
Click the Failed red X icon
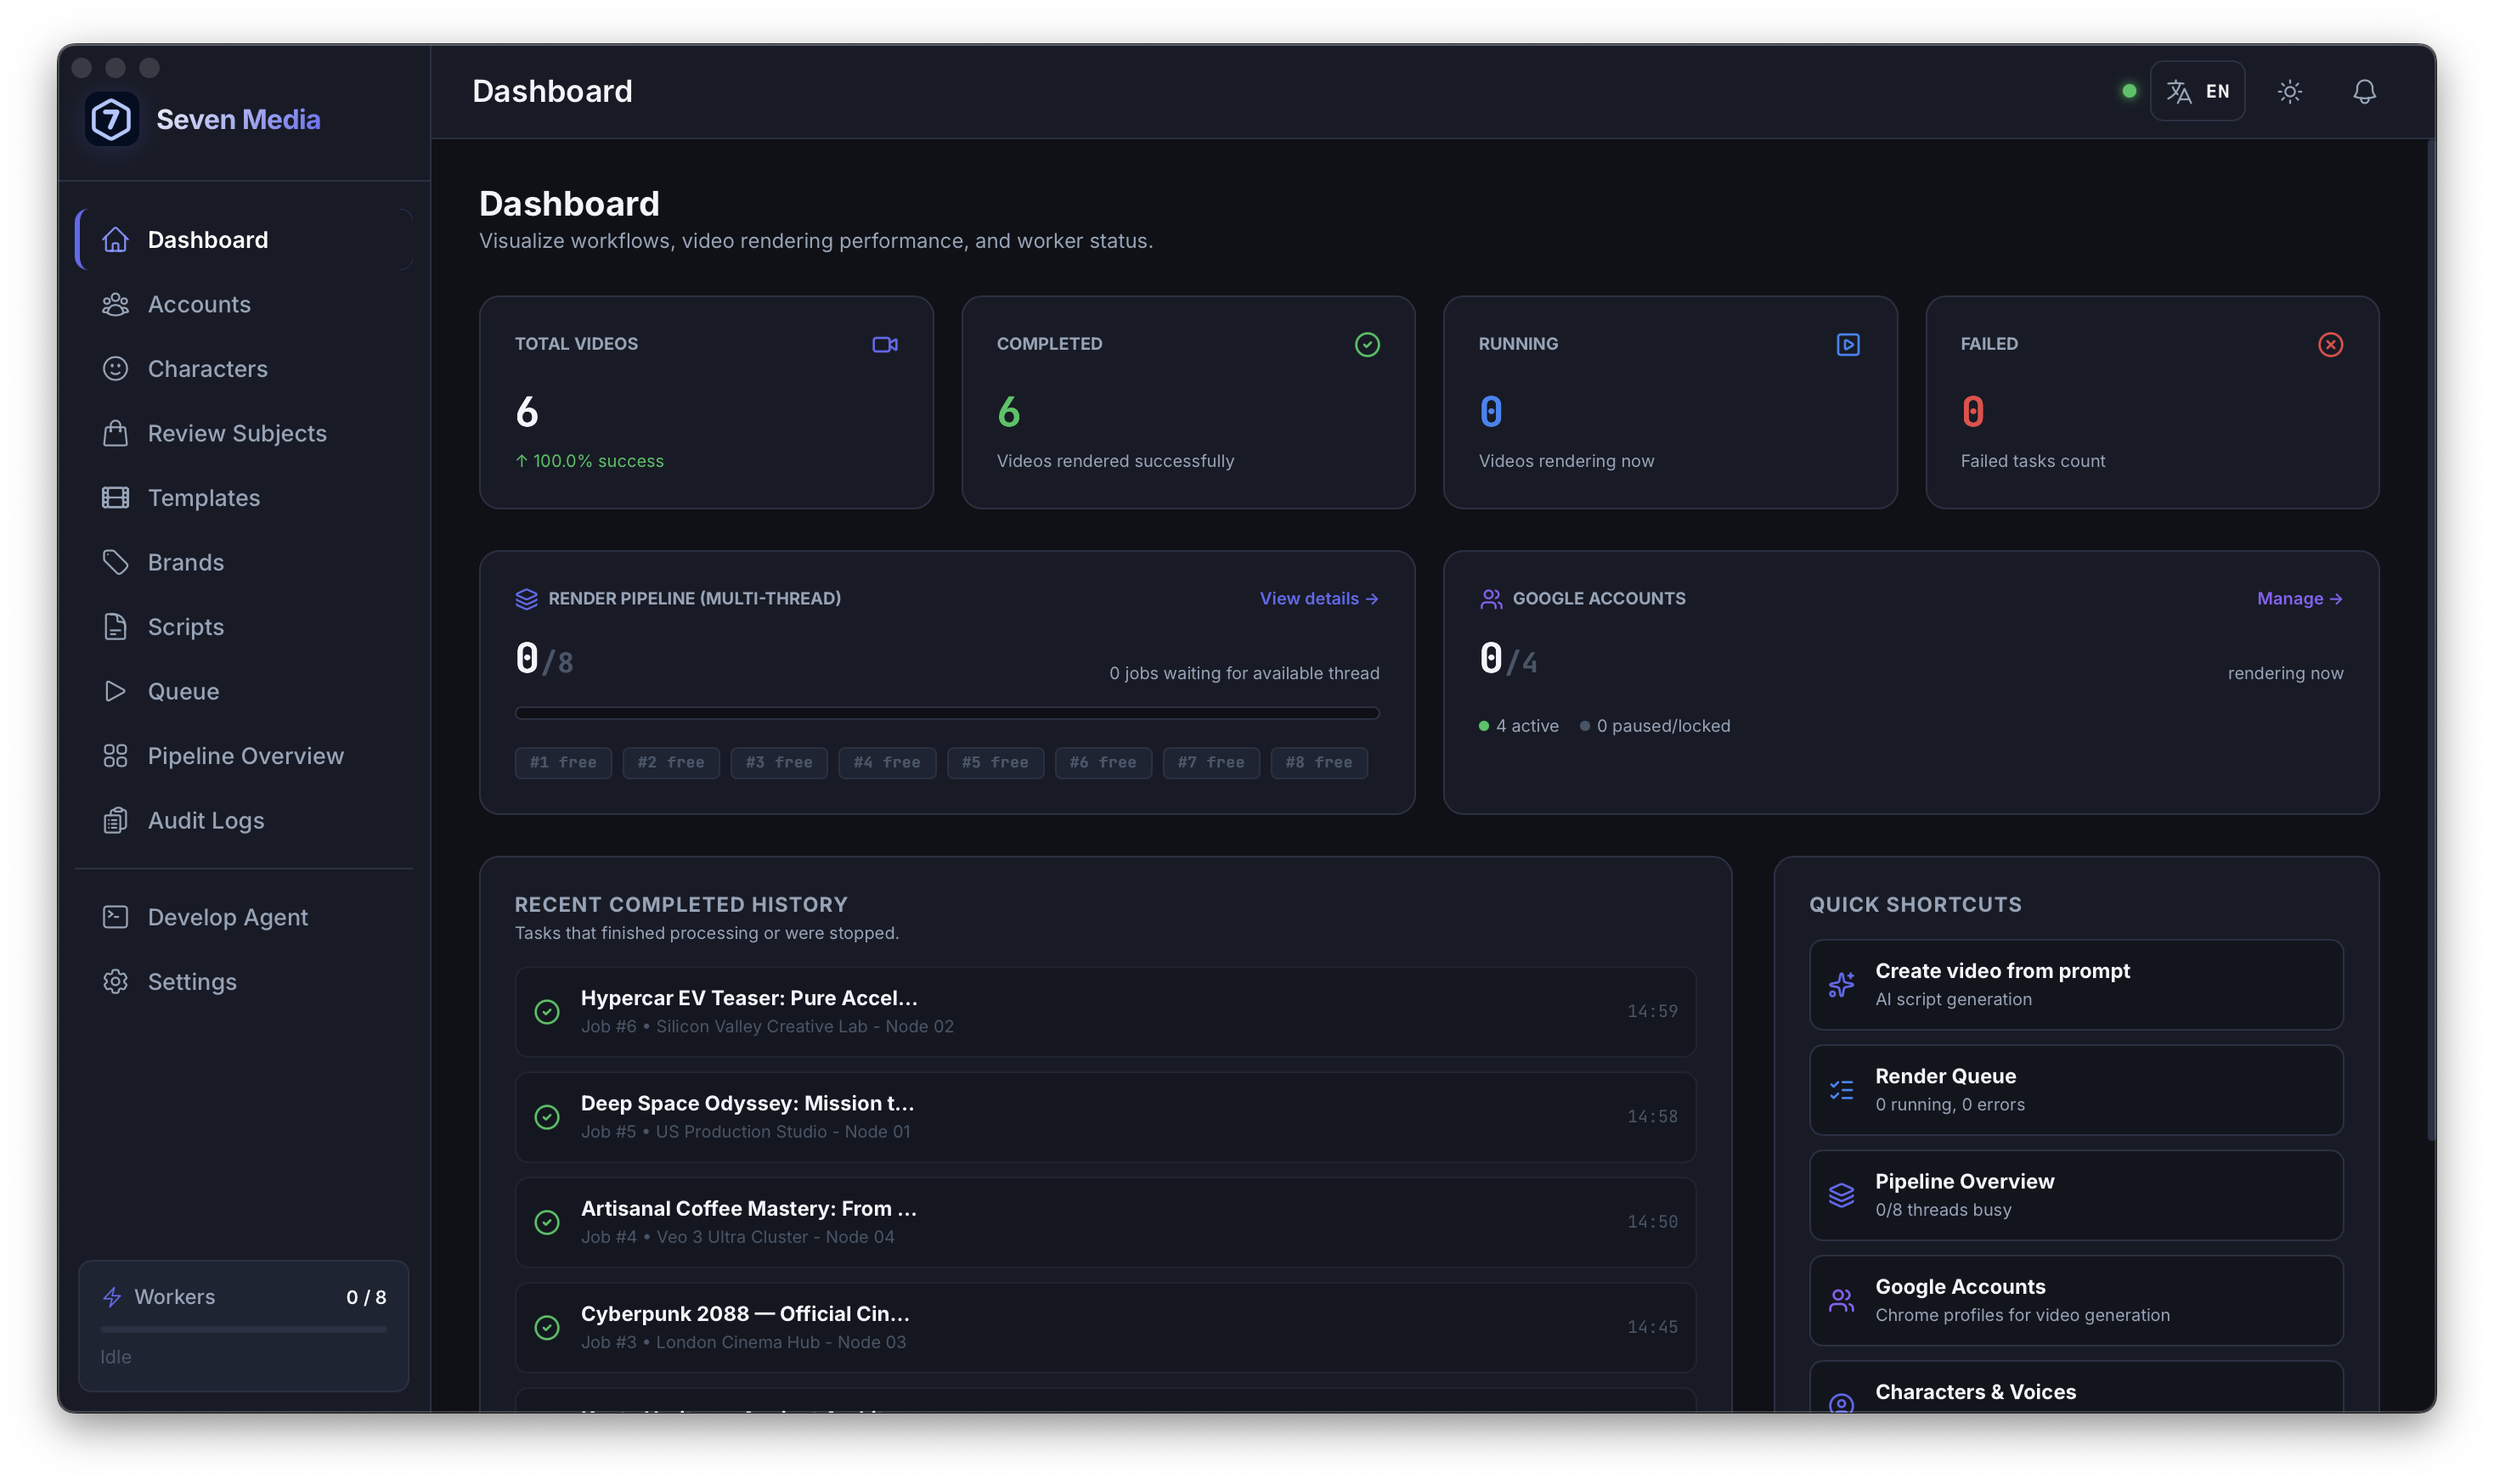pyautogui.click(x=2330, y=345)
